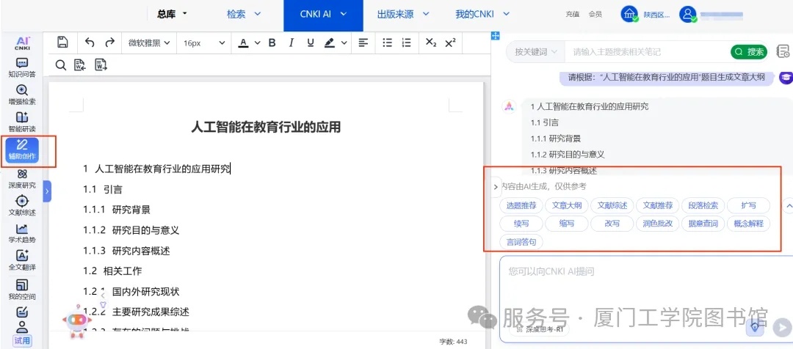The image size is (793, 349).
Task: Insert a bulleted list
Action: [x=387, y=43]
